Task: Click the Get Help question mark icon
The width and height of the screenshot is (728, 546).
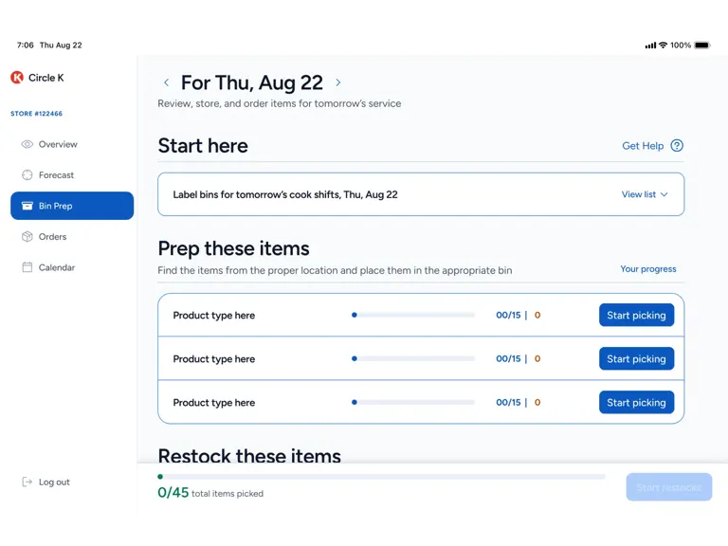Action: [x=677, y=146]
